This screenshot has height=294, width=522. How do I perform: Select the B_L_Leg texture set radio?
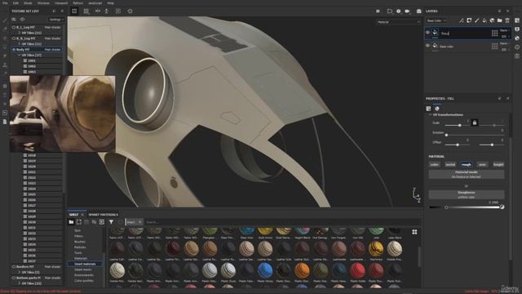coord(14,27)
